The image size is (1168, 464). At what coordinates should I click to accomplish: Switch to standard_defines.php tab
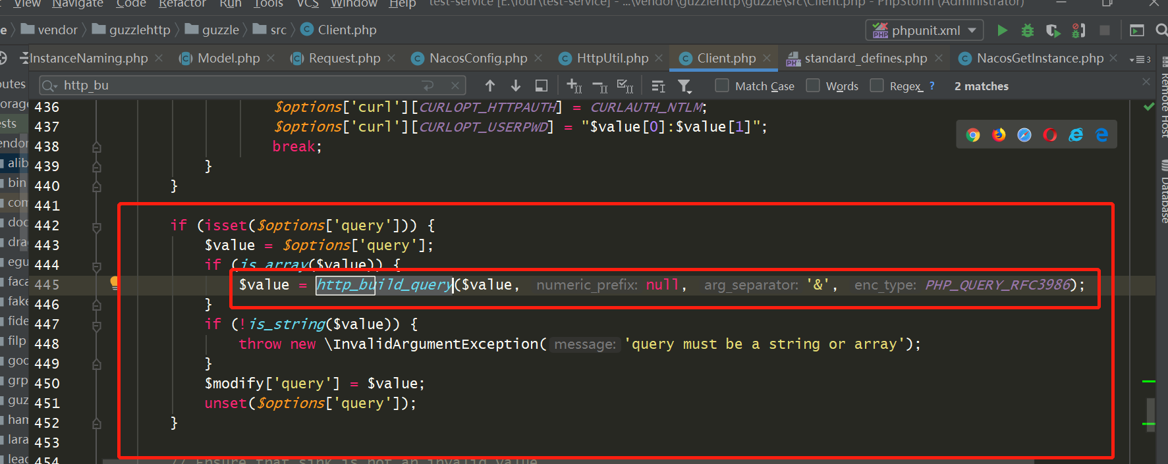point(866,58)
